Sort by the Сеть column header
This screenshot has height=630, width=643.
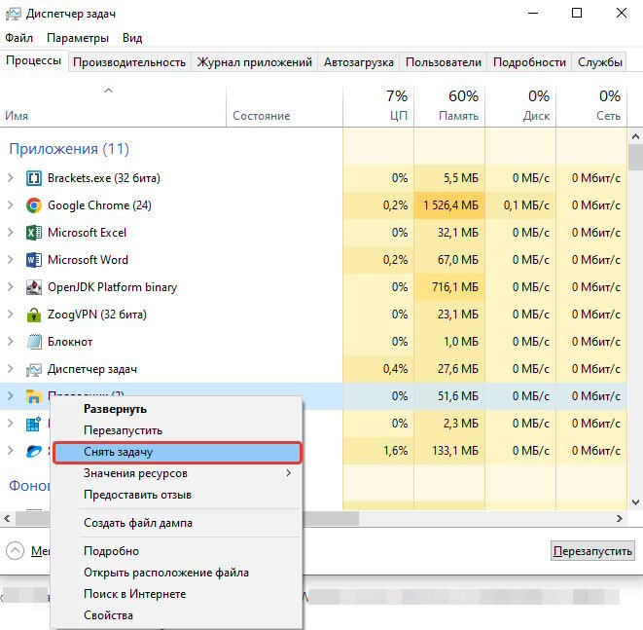pyautogui.click(x=591, y=106)
